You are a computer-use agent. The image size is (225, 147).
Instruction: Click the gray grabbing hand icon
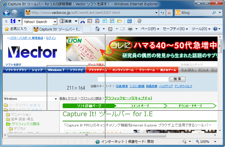tap(139, 21)
